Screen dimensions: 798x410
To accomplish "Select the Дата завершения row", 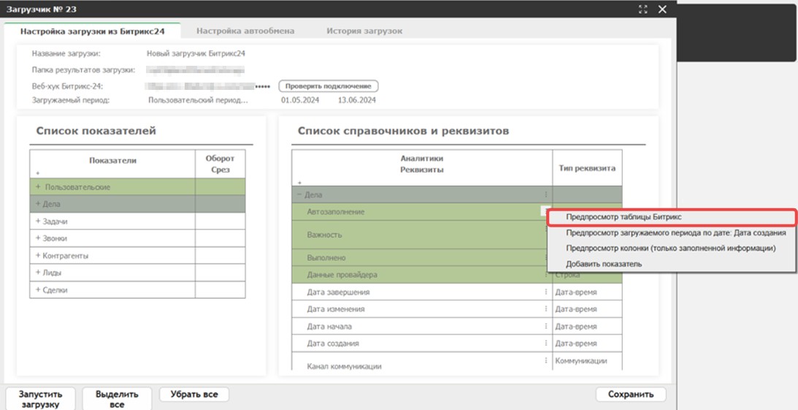I will click(422, 292).
